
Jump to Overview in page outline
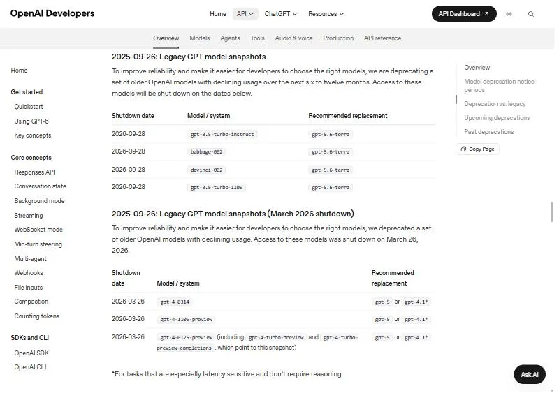(477, 68)
